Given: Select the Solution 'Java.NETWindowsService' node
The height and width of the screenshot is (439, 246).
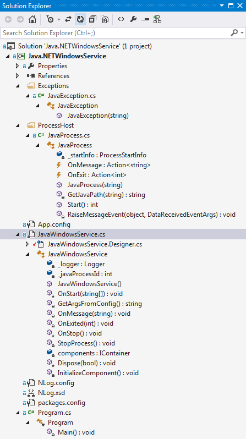Looking at the screenshot, I should point(85,46).
